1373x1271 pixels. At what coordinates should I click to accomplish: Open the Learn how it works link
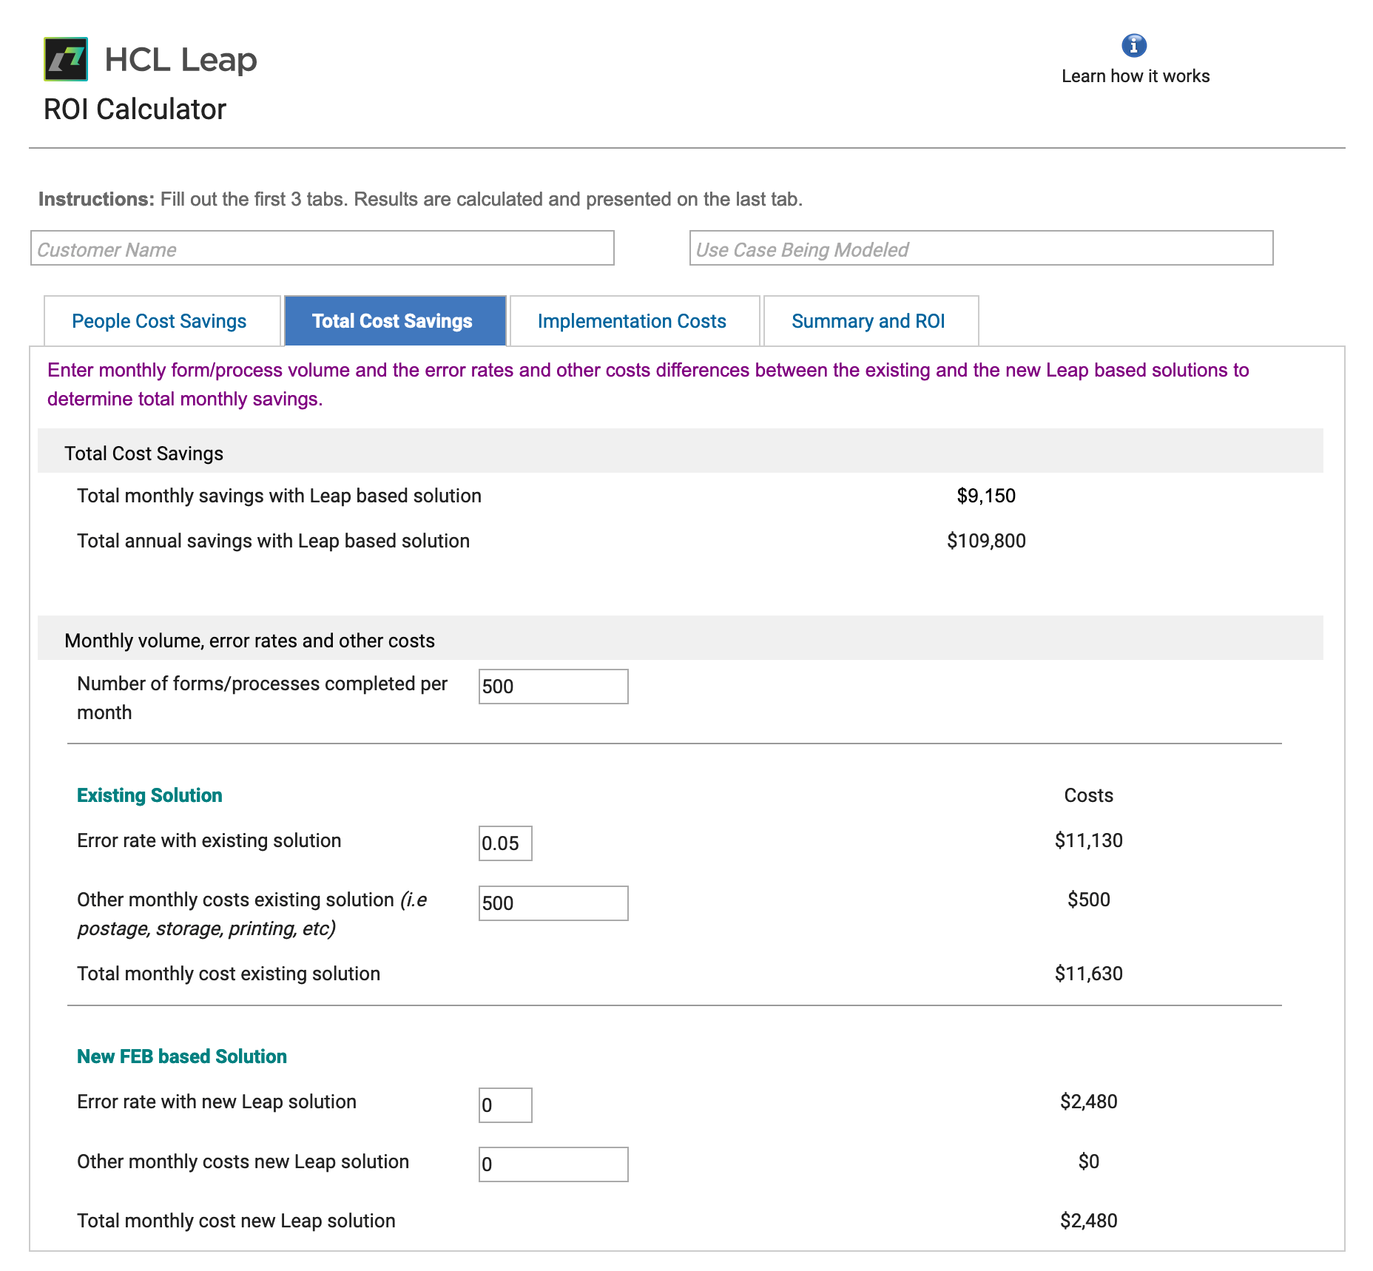click(1136, 76)
